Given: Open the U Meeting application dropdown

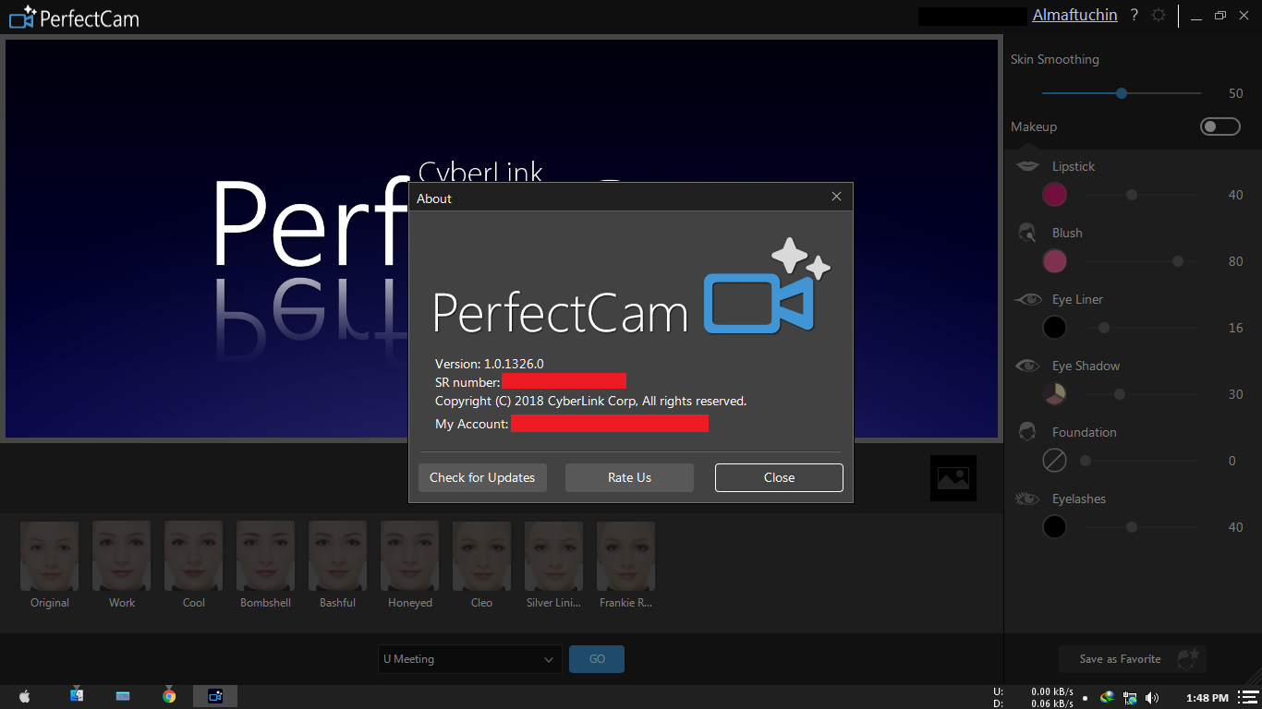Looking at the screenshot, I should (x=469, y=659).
